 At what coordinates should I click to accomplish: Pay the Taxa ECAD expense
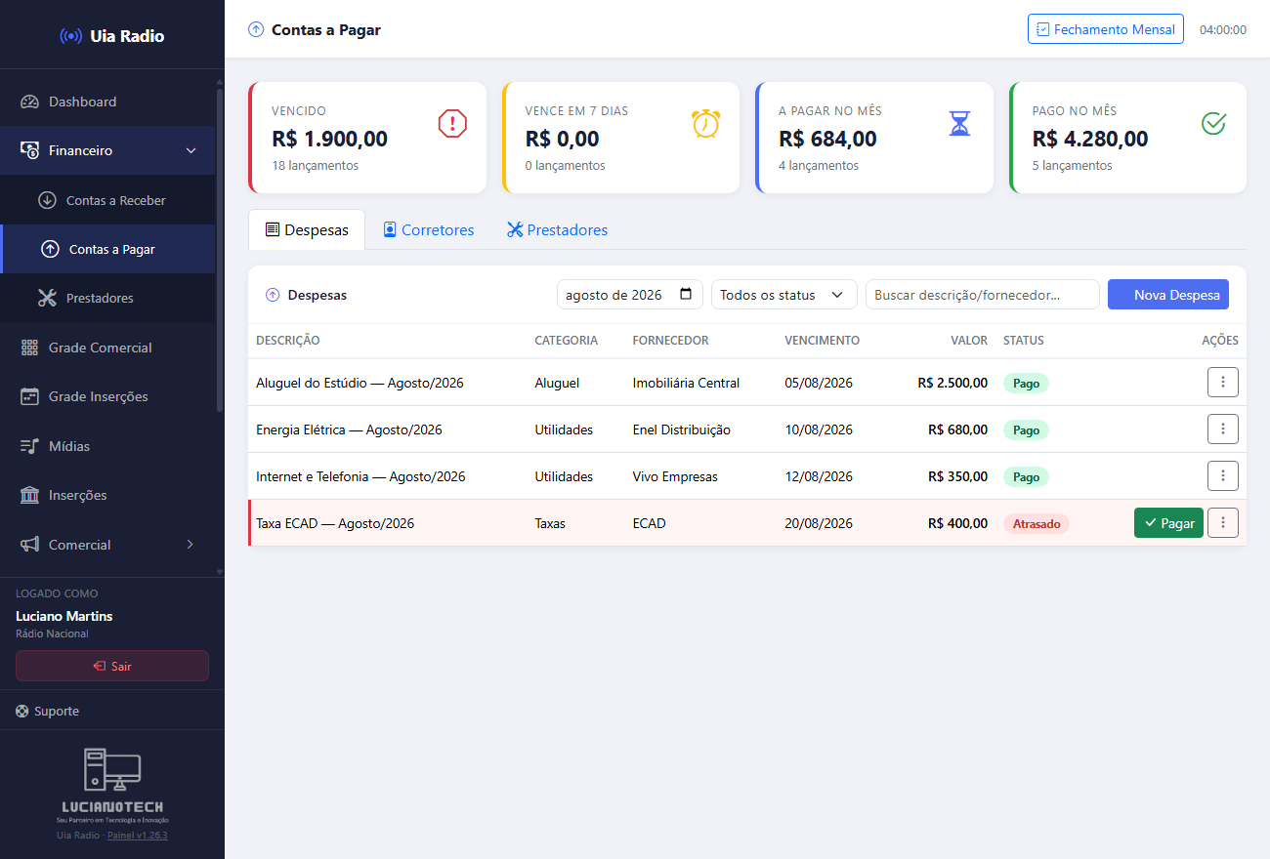pyautogui.click(x=1168, y=523)
